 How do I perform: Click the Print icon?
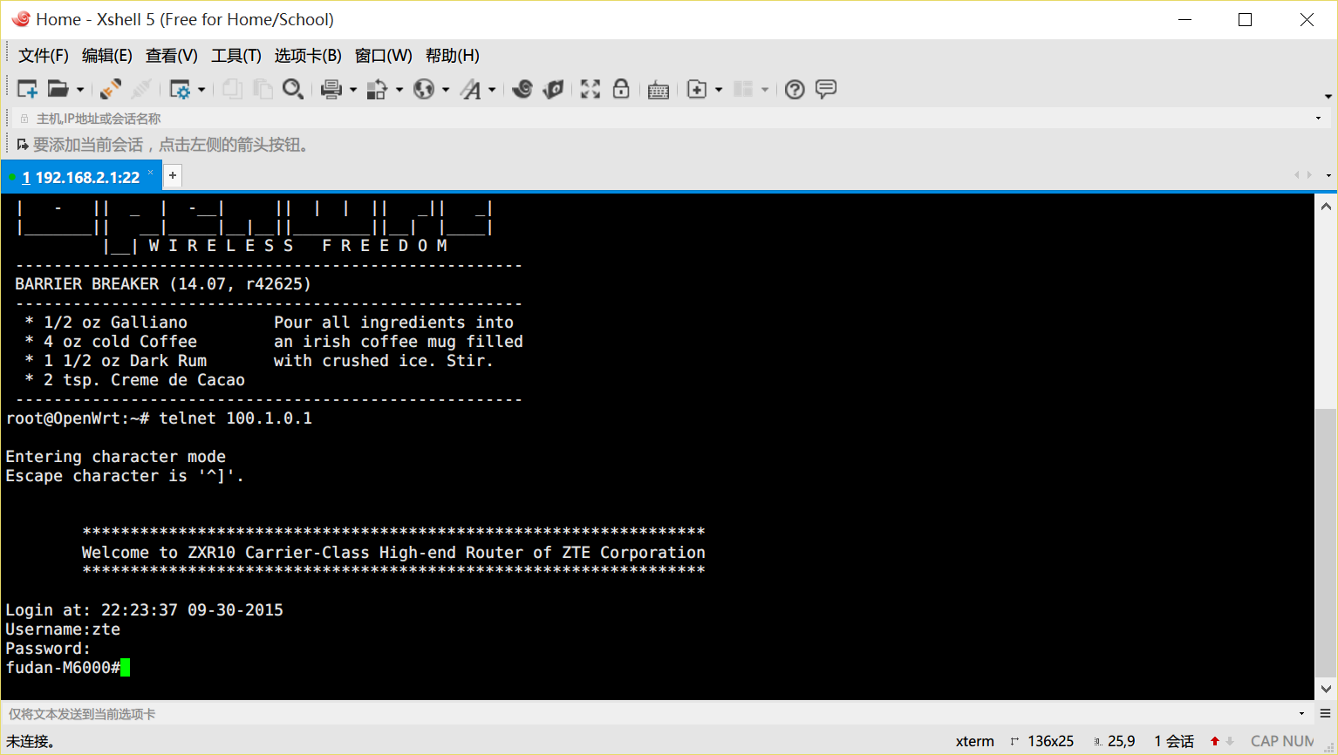click(x=331, y=89)
